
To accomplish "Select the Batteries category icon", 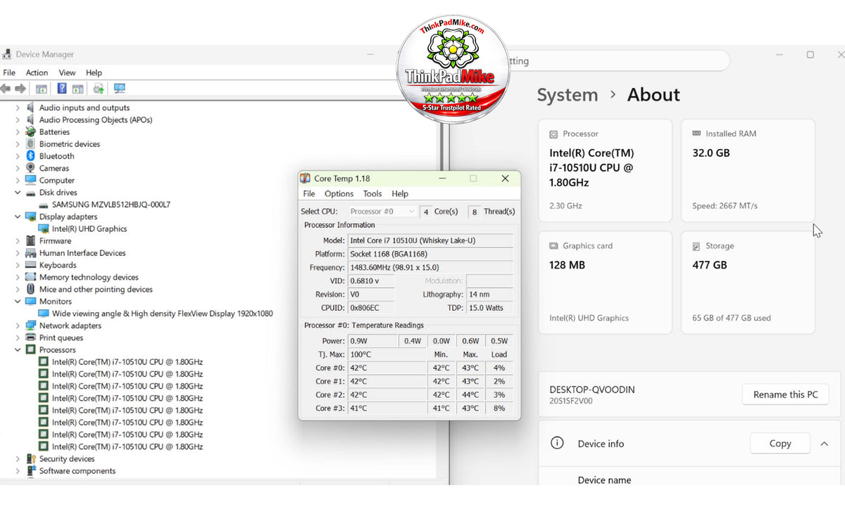I will (x=30, y=131).
